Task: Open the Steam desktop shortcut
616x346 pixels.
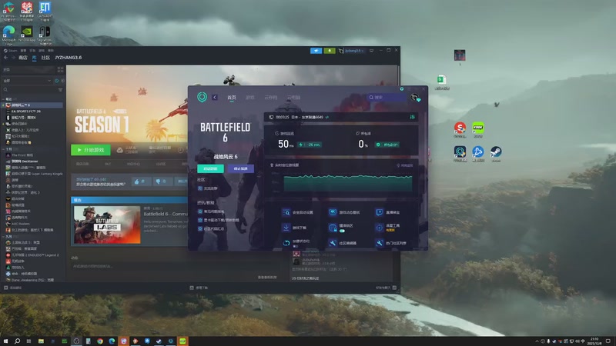Action: (x=496, y=153)
